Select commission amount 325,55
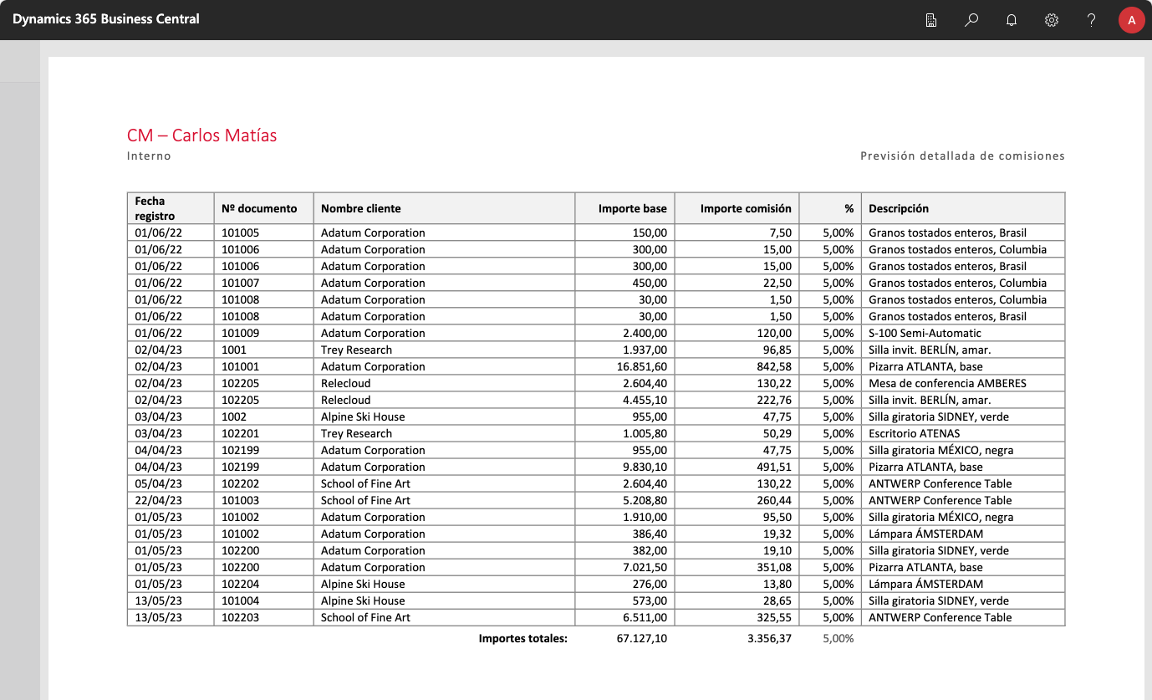1152x700 pixels. (x=774, y=617)
